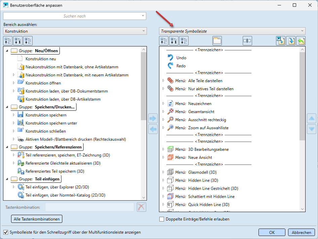Click the Konstruktion speichern floppy disk icon

coord(21,115)
